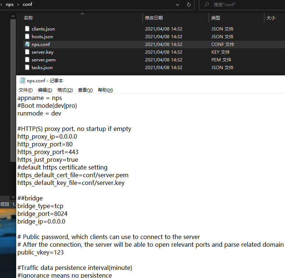
Task: Select the nps.conf file name
Action: click(x=41, y=44)
